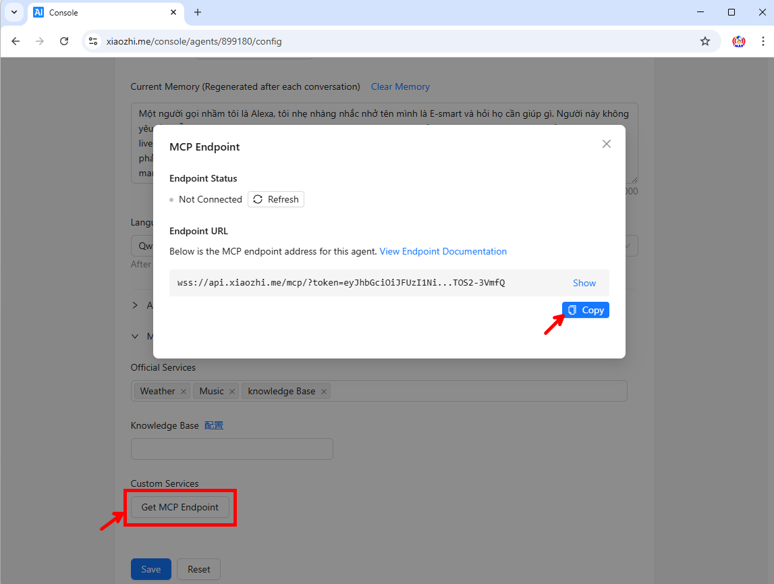Click Clear Memory link
Image resolution: width=774 pixels, height=584 pixels.
400,86
